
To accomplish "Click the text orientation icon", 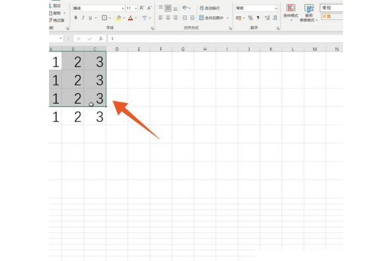I will coord(184,8).
